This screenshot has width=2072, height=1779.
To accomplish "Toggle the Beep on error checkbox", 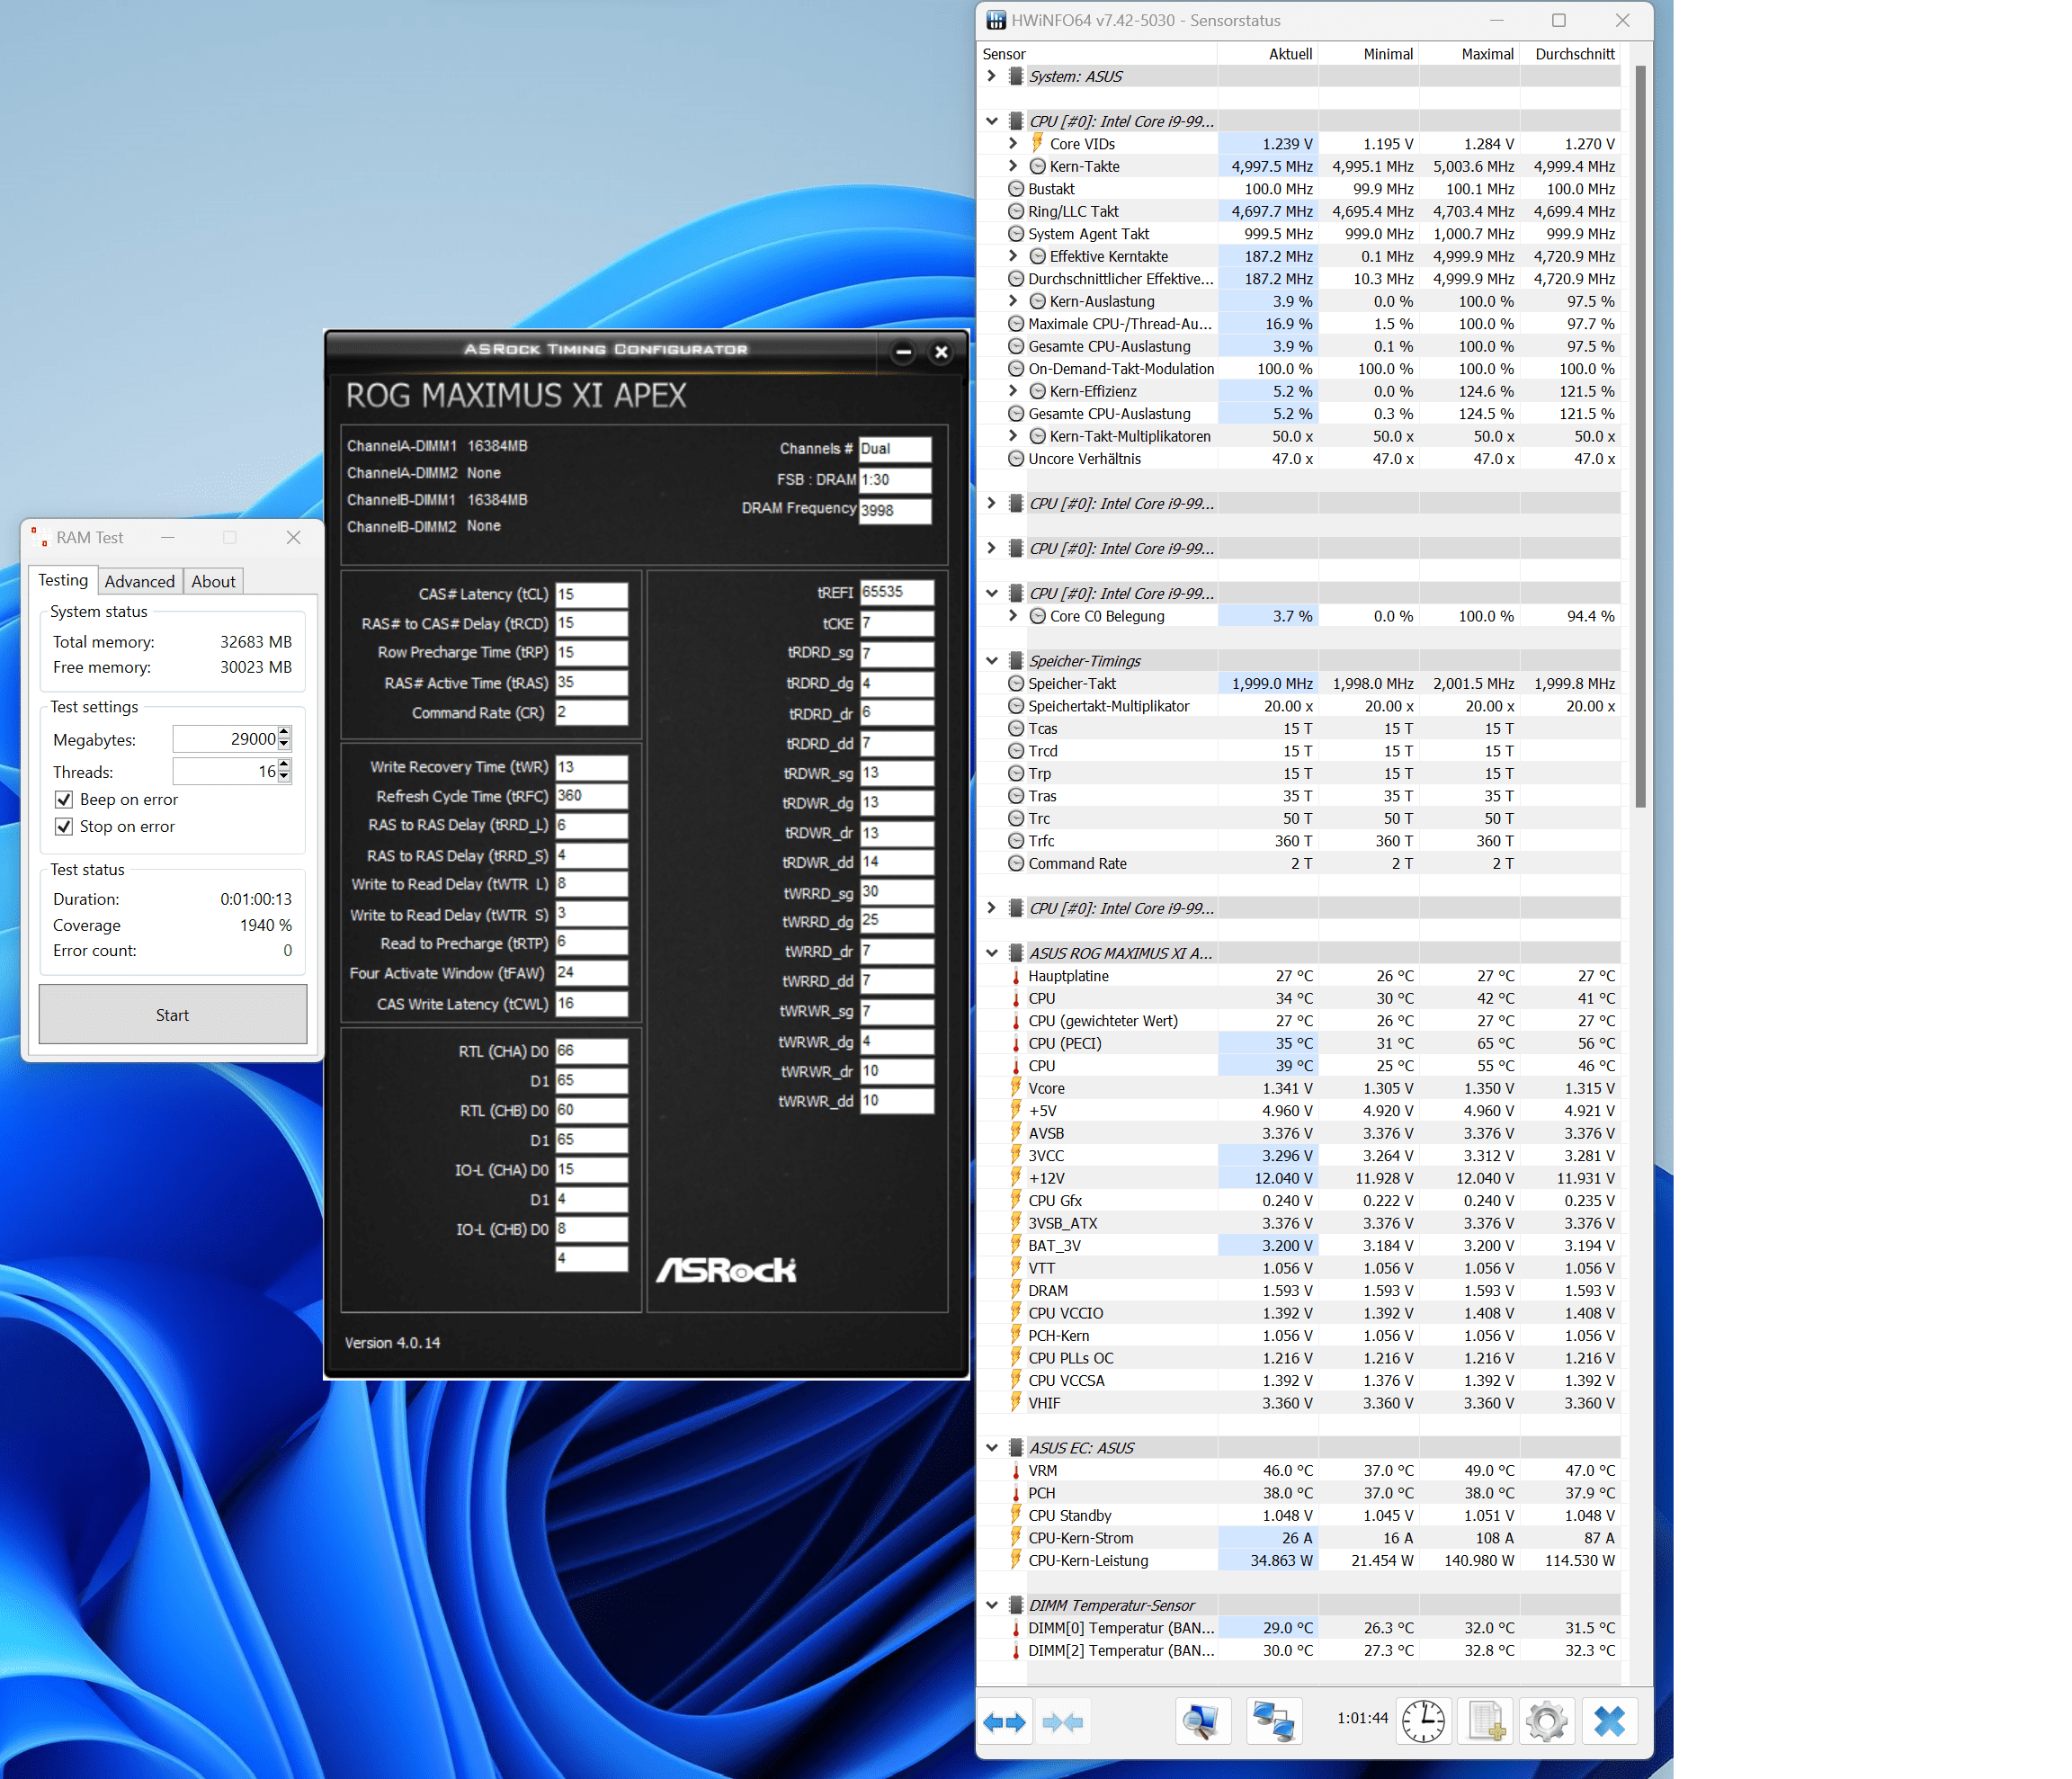I will pyautogui.click(x=64, y=800).
